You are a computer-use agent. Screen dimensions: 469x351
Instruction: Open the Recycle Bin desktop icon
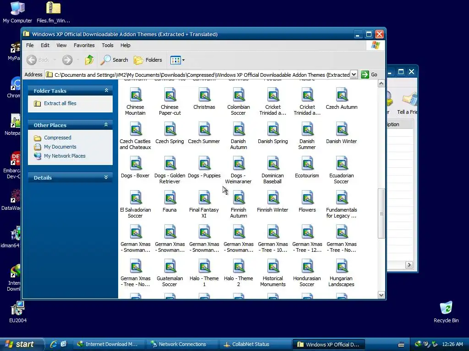446,312
